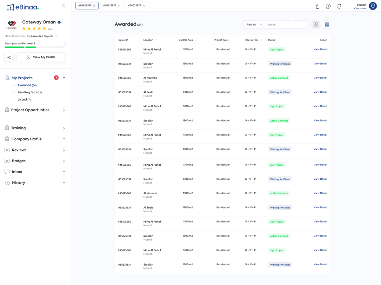
Task: Expand the History dropdown chevron
Action: (x=64, y=183)
